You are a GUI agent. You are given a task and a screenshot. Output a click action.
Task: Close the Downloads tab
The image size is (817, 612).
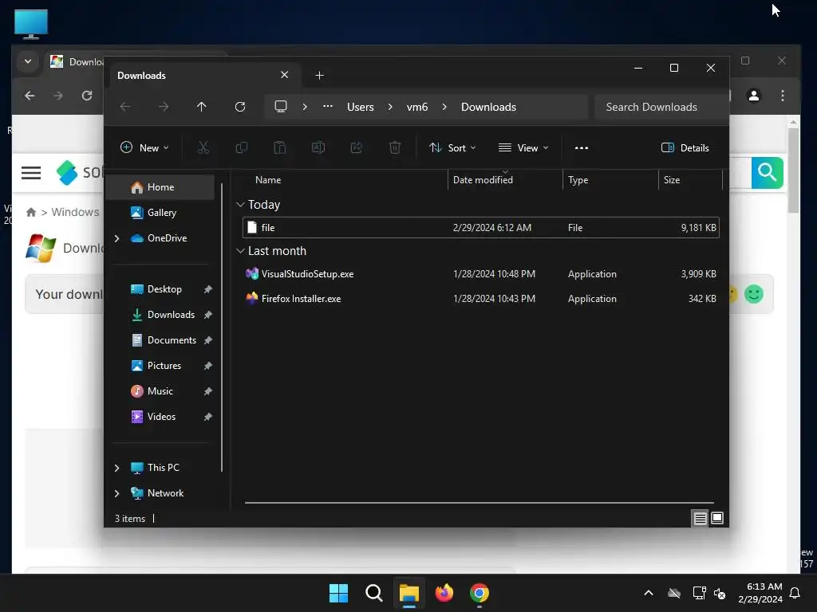coord(285,75)
